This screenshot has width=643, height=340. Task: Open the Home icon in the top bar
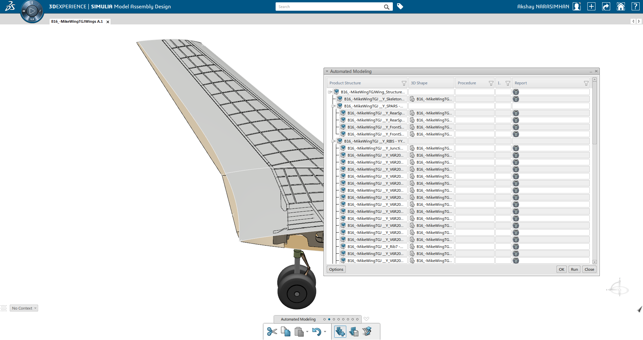pos(621,7)
